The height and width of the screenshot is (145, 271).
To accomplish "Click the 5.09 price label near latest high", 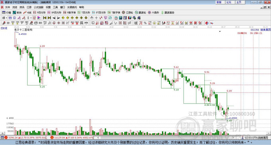I will click(x=229, y=91).
